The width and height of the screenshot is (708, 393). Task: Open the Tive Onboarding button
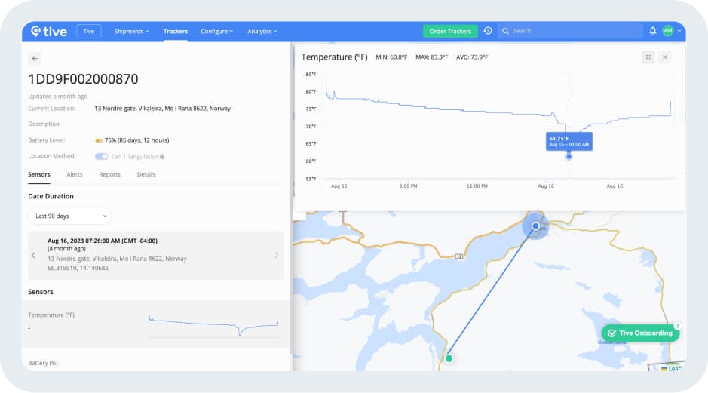coord(640,333)
